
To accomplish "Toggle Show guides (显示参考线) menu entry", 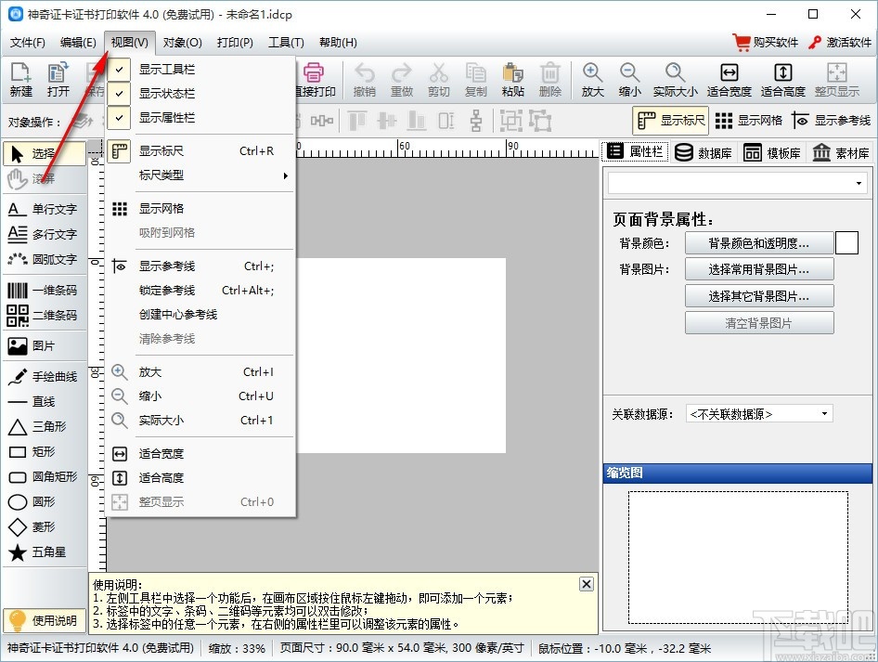I will point(200,266).
